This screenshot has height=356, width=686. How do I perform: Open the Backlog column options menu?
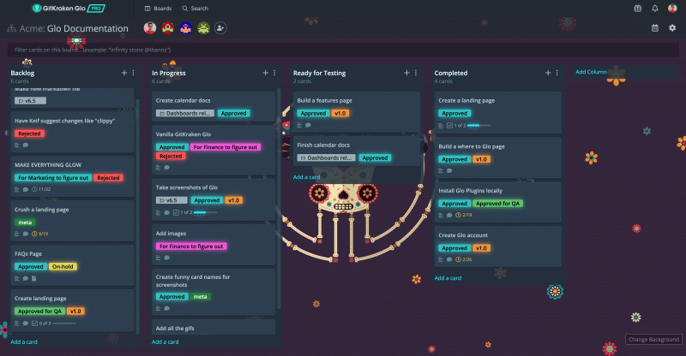coord(134,73)
